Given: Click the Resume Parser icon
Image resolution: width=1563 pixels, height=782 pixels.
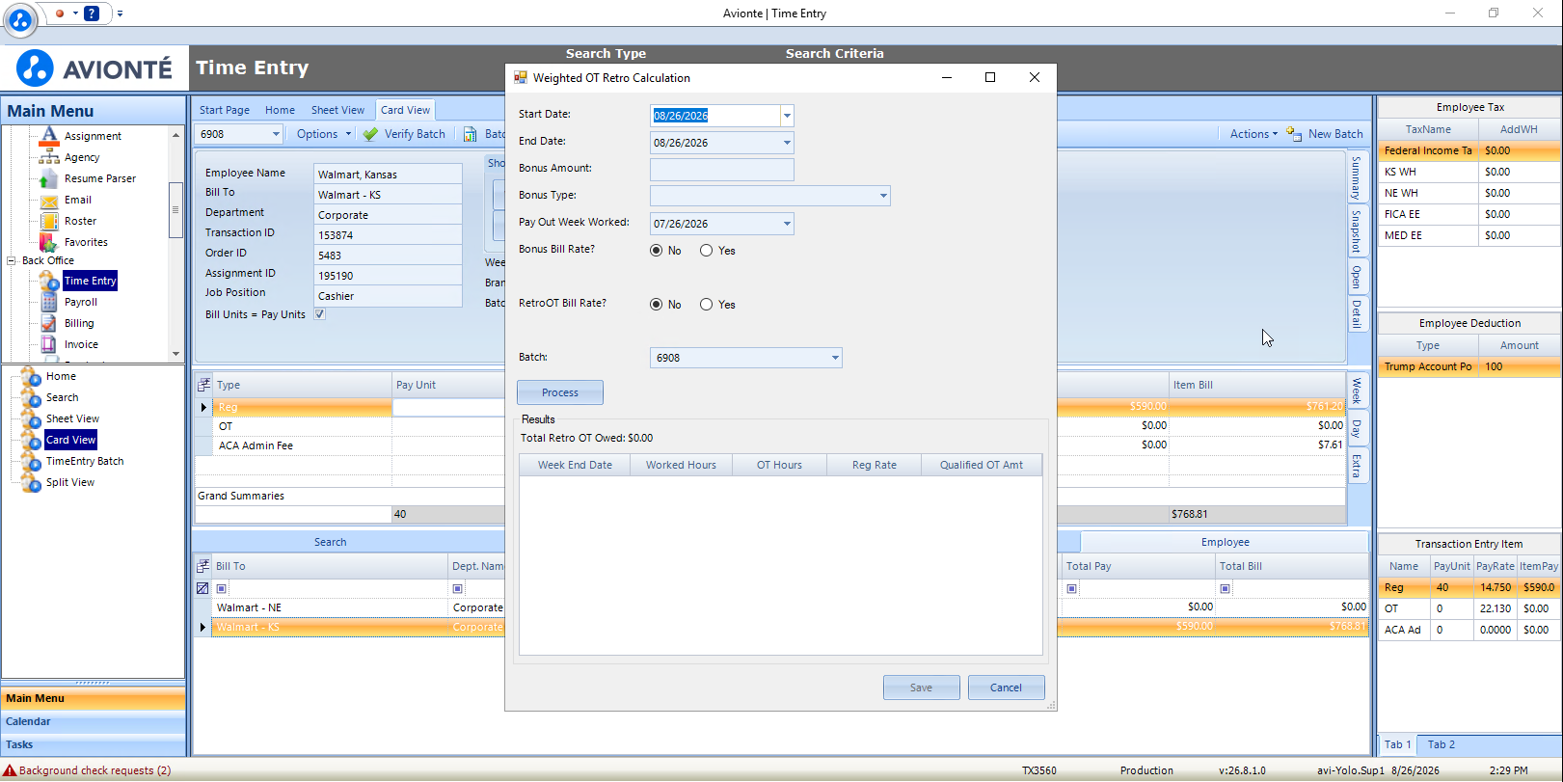Looking at the screenshot, I should tap(49, 178).
